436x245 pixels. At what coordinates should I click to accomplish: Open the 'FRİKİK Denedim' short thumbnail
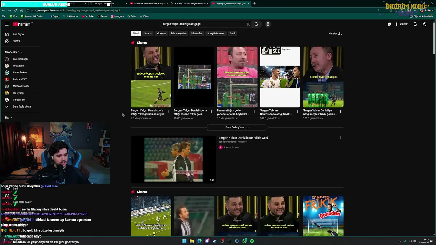(x=323, y=216)
